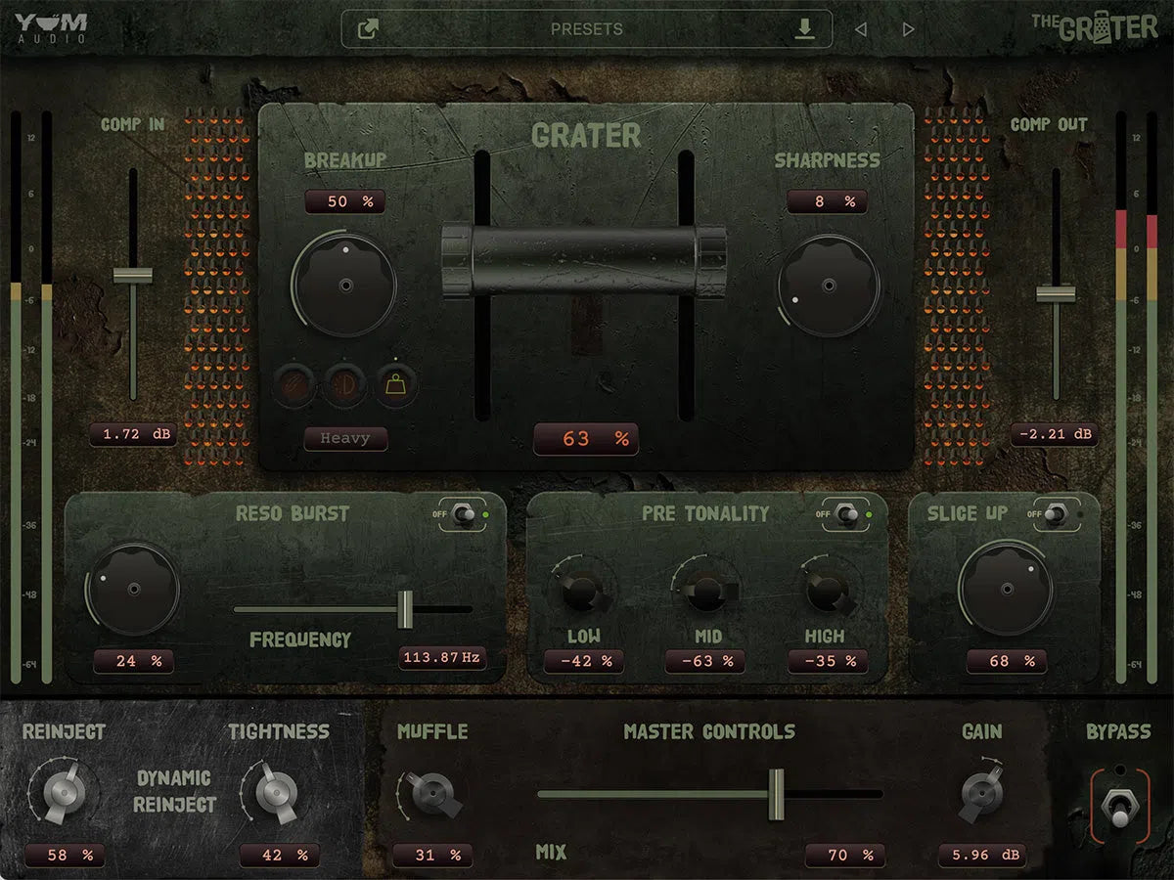Viewport: 1174px width, 880px height.
Task: Click the Breakup 50% value field
Action: point(345,202)
